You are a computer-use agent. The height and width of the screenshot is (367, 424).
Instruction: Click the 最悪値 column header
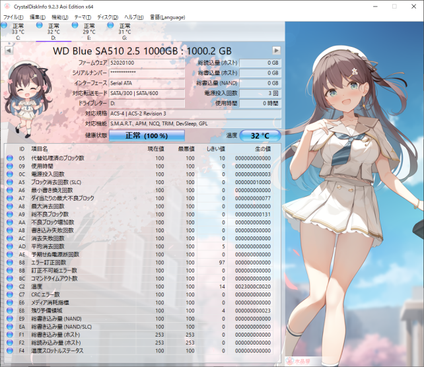point(186,149)
